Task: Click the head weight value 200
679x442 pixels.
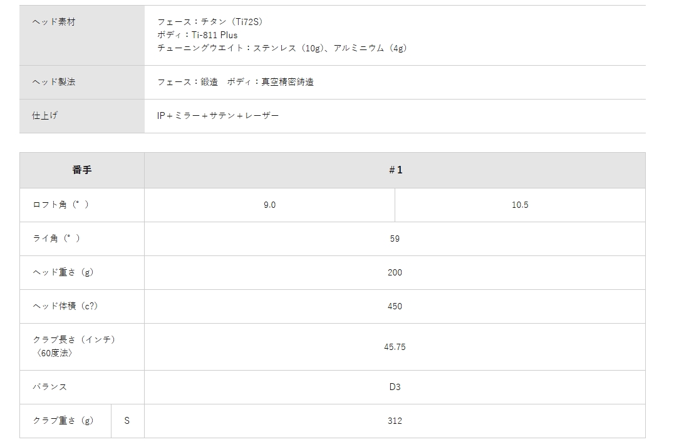Action: coord(395,272)
